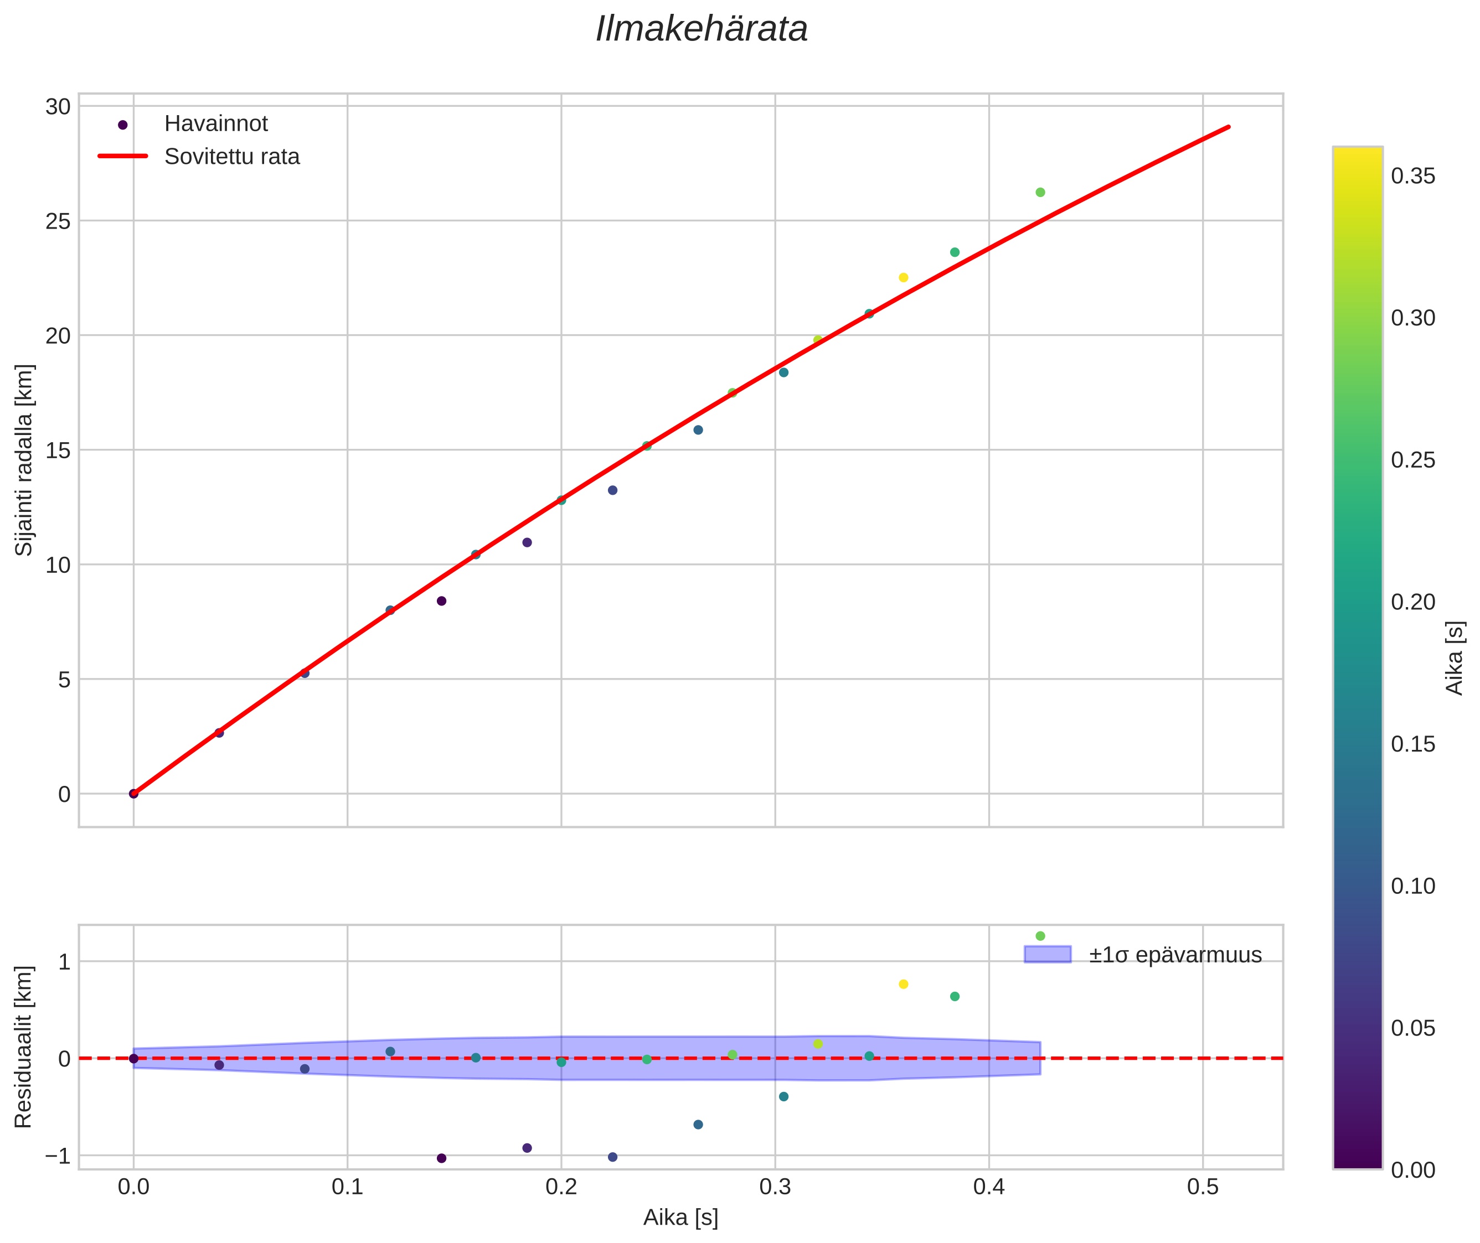Click the 0.15 colorbar tick label
Image resolution: width=1480 pixels, height=1243 pixels.
pos(1412,744)
